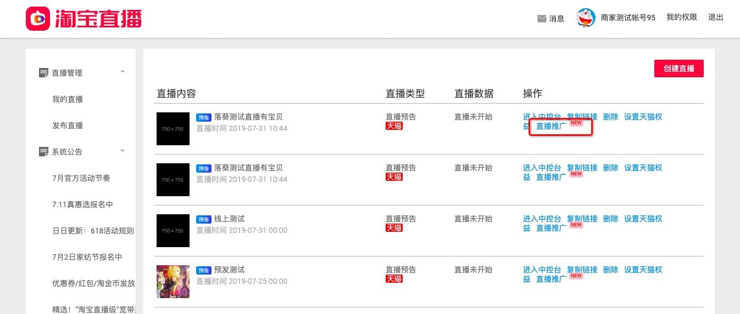Click 删除 for the 线上测试 row
740x314 pixels.
tap(610, 219)
